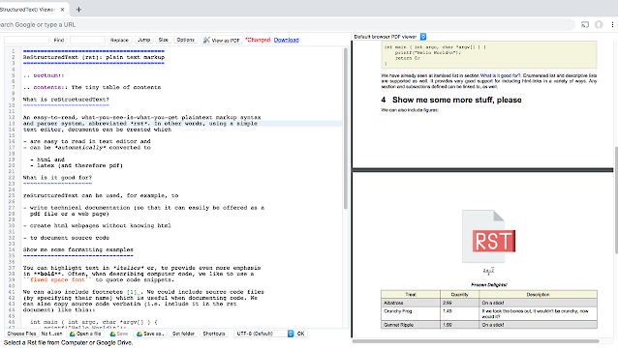Click the 'Crunchy Frog' table cell
Viewport: 618px width, 349px height.
[411, 314]
